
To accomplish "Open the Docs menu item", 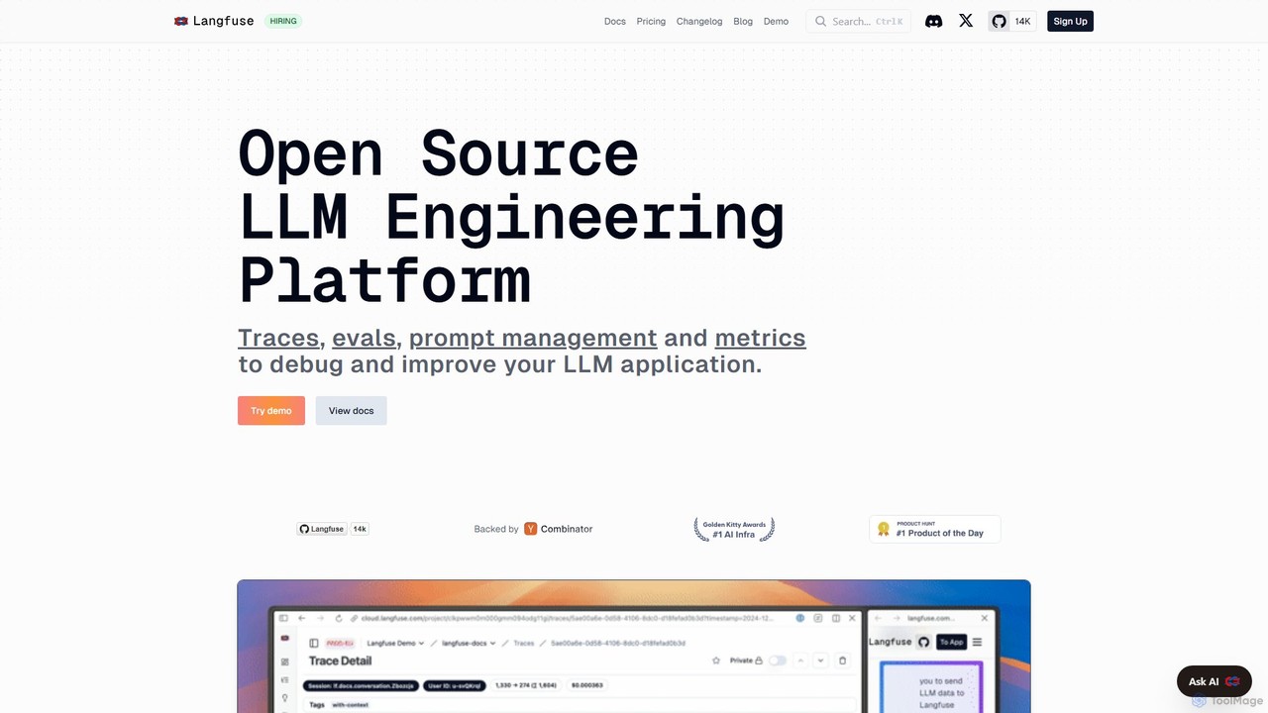I will 615,21.
